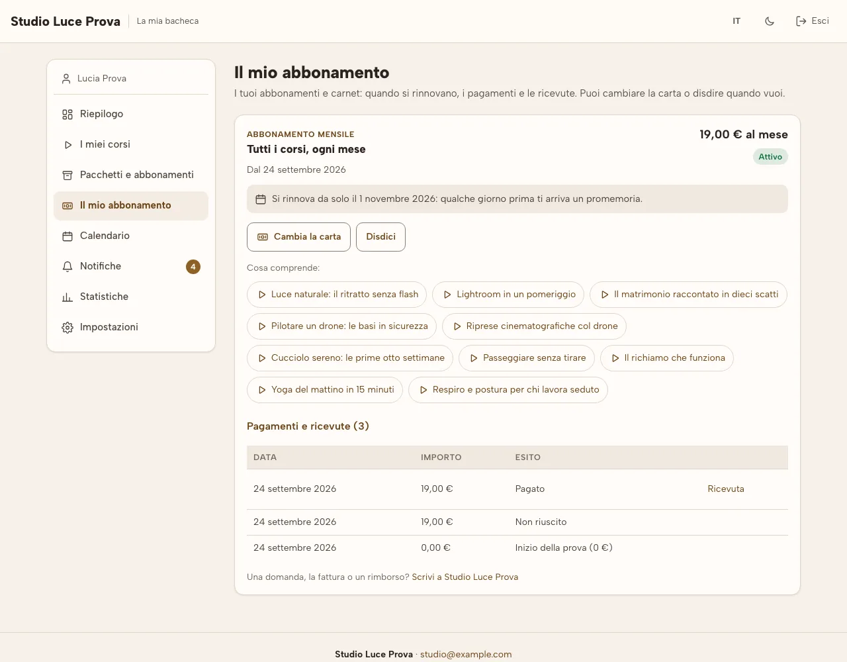Click the gear icon for Impostazioni
847x662 pixels.
click(67, 328)
